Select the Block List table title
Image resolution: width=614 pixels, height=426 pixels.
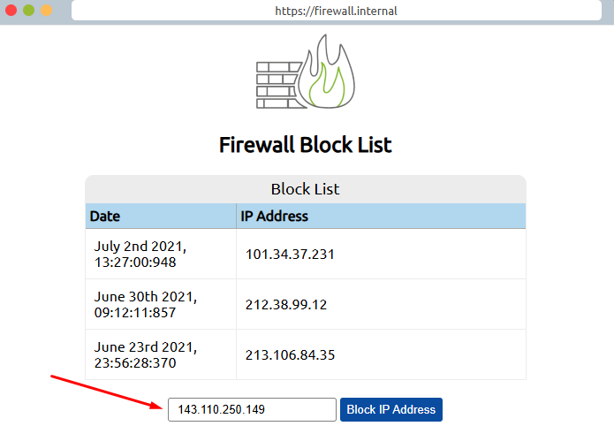[x=305, y=189]
